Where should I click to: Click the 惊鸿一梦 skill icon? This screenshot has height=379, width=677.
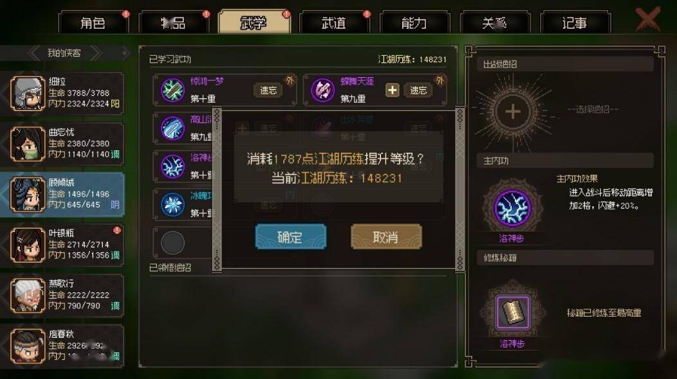point(172,90)
